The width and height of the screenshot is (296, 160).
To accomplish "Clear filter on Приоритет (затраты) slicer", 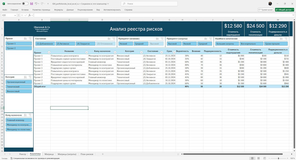I will click(211, 39).
